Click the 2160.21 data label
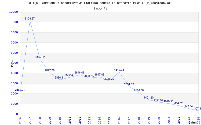 [x=20, y=90]
